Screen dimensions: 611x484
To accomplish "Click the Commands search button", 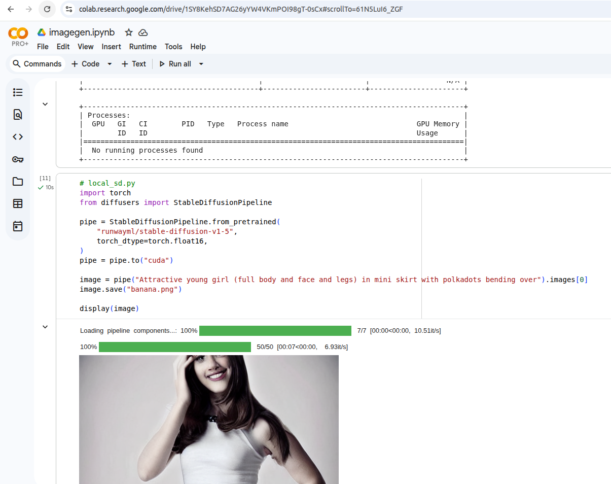I will tap(37, 64).
